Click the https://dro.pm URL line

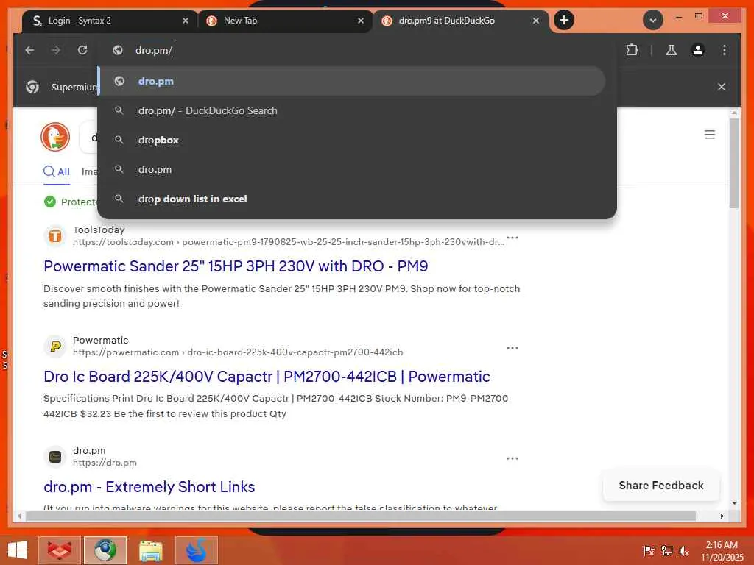105,463
